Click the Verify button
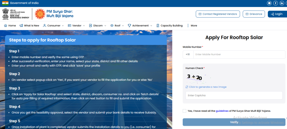Image resolution: width=287 pixels, height=129 pixels. click(234, 122)
